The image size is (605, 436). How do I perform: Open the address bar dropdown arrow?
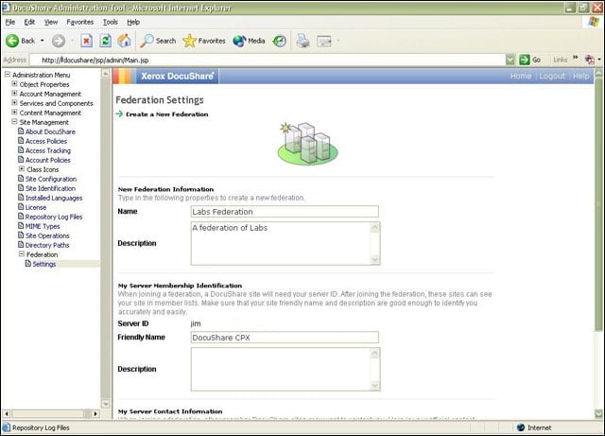[510, 60]
